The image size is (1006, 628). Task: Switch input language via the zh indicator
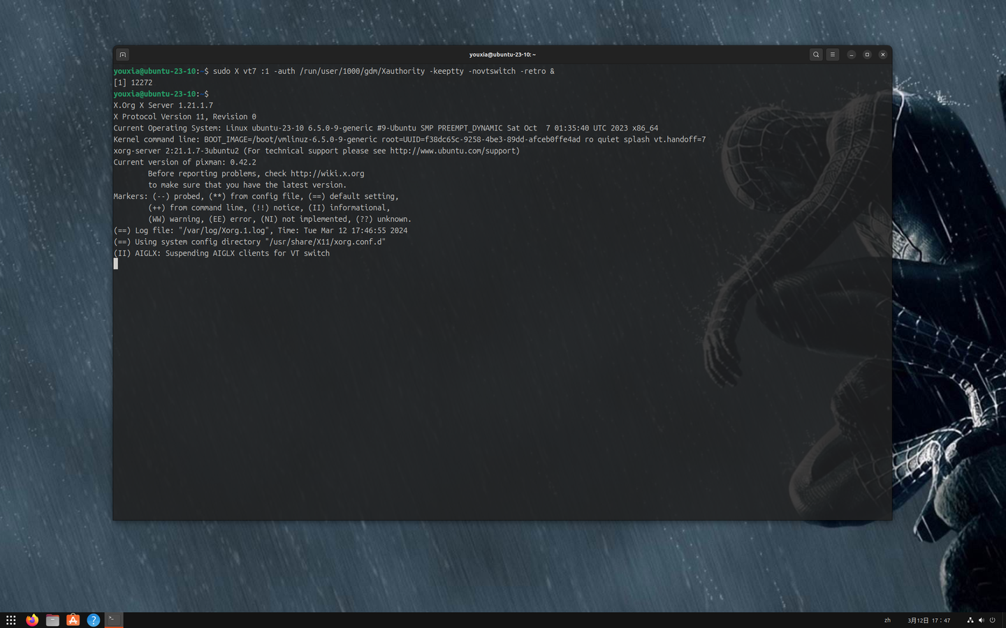tap(887, 620)
